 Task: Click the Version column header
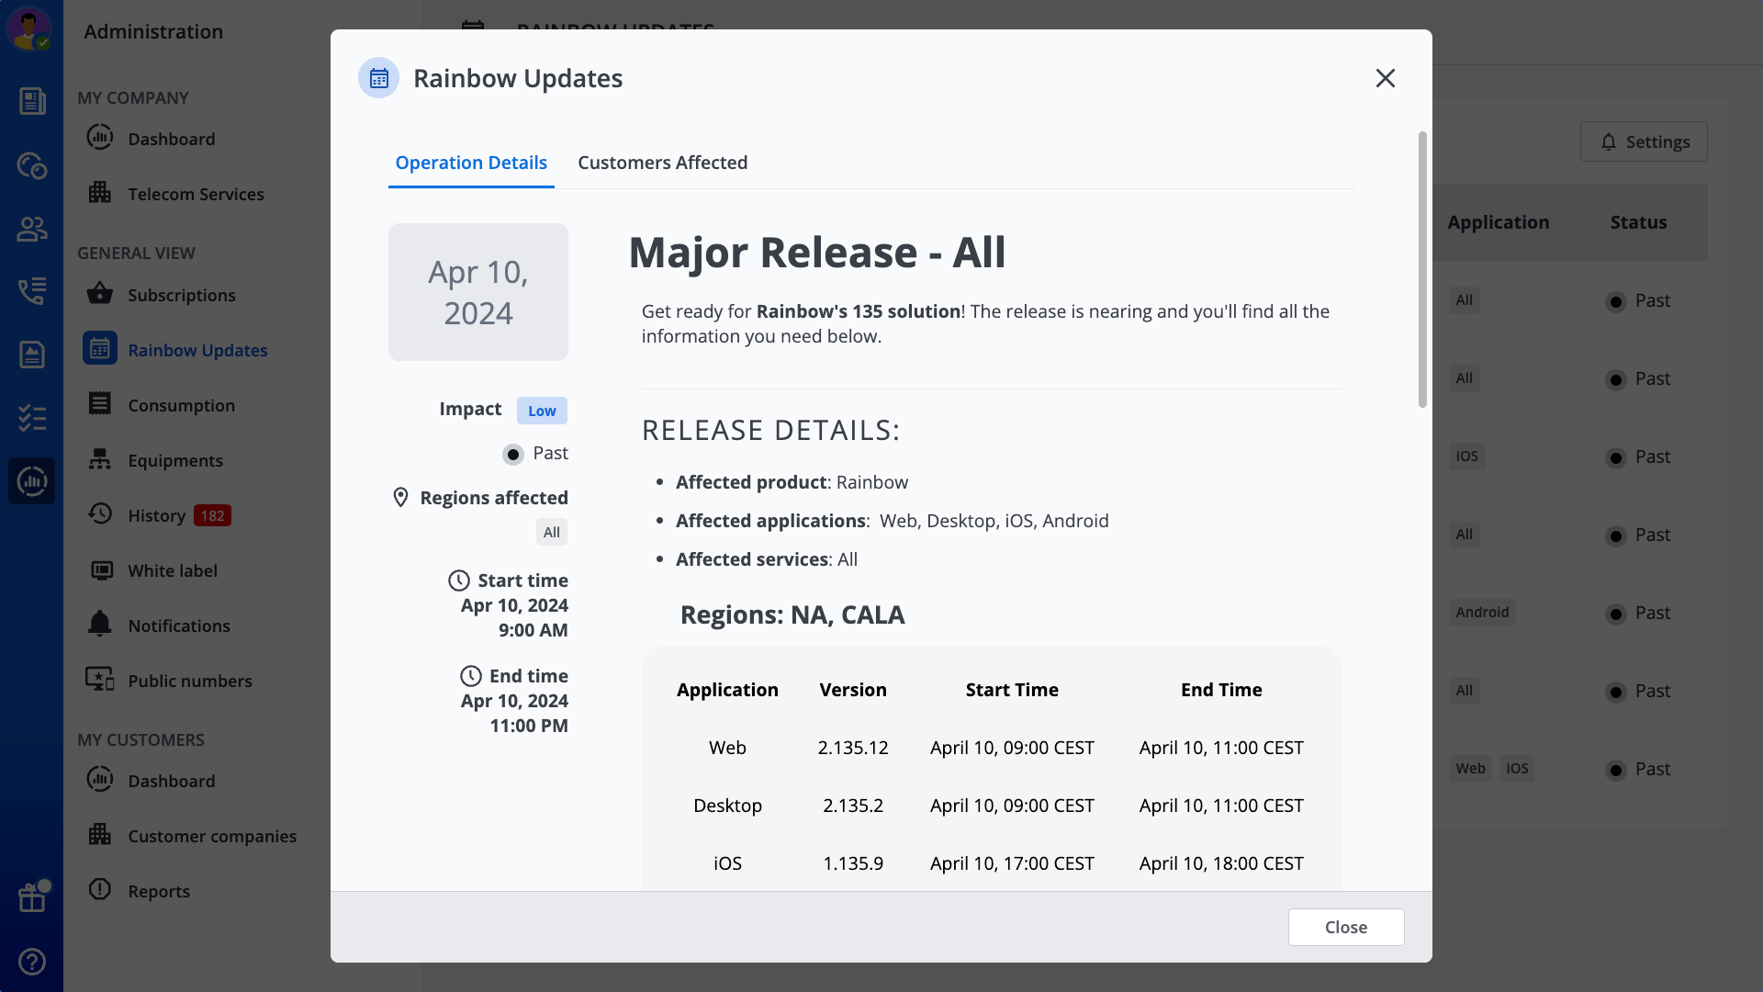[853, 690]
